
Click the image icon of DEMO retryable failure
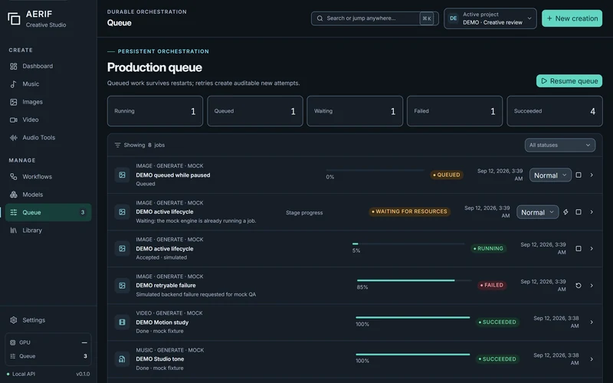click(x=122, y=286)
